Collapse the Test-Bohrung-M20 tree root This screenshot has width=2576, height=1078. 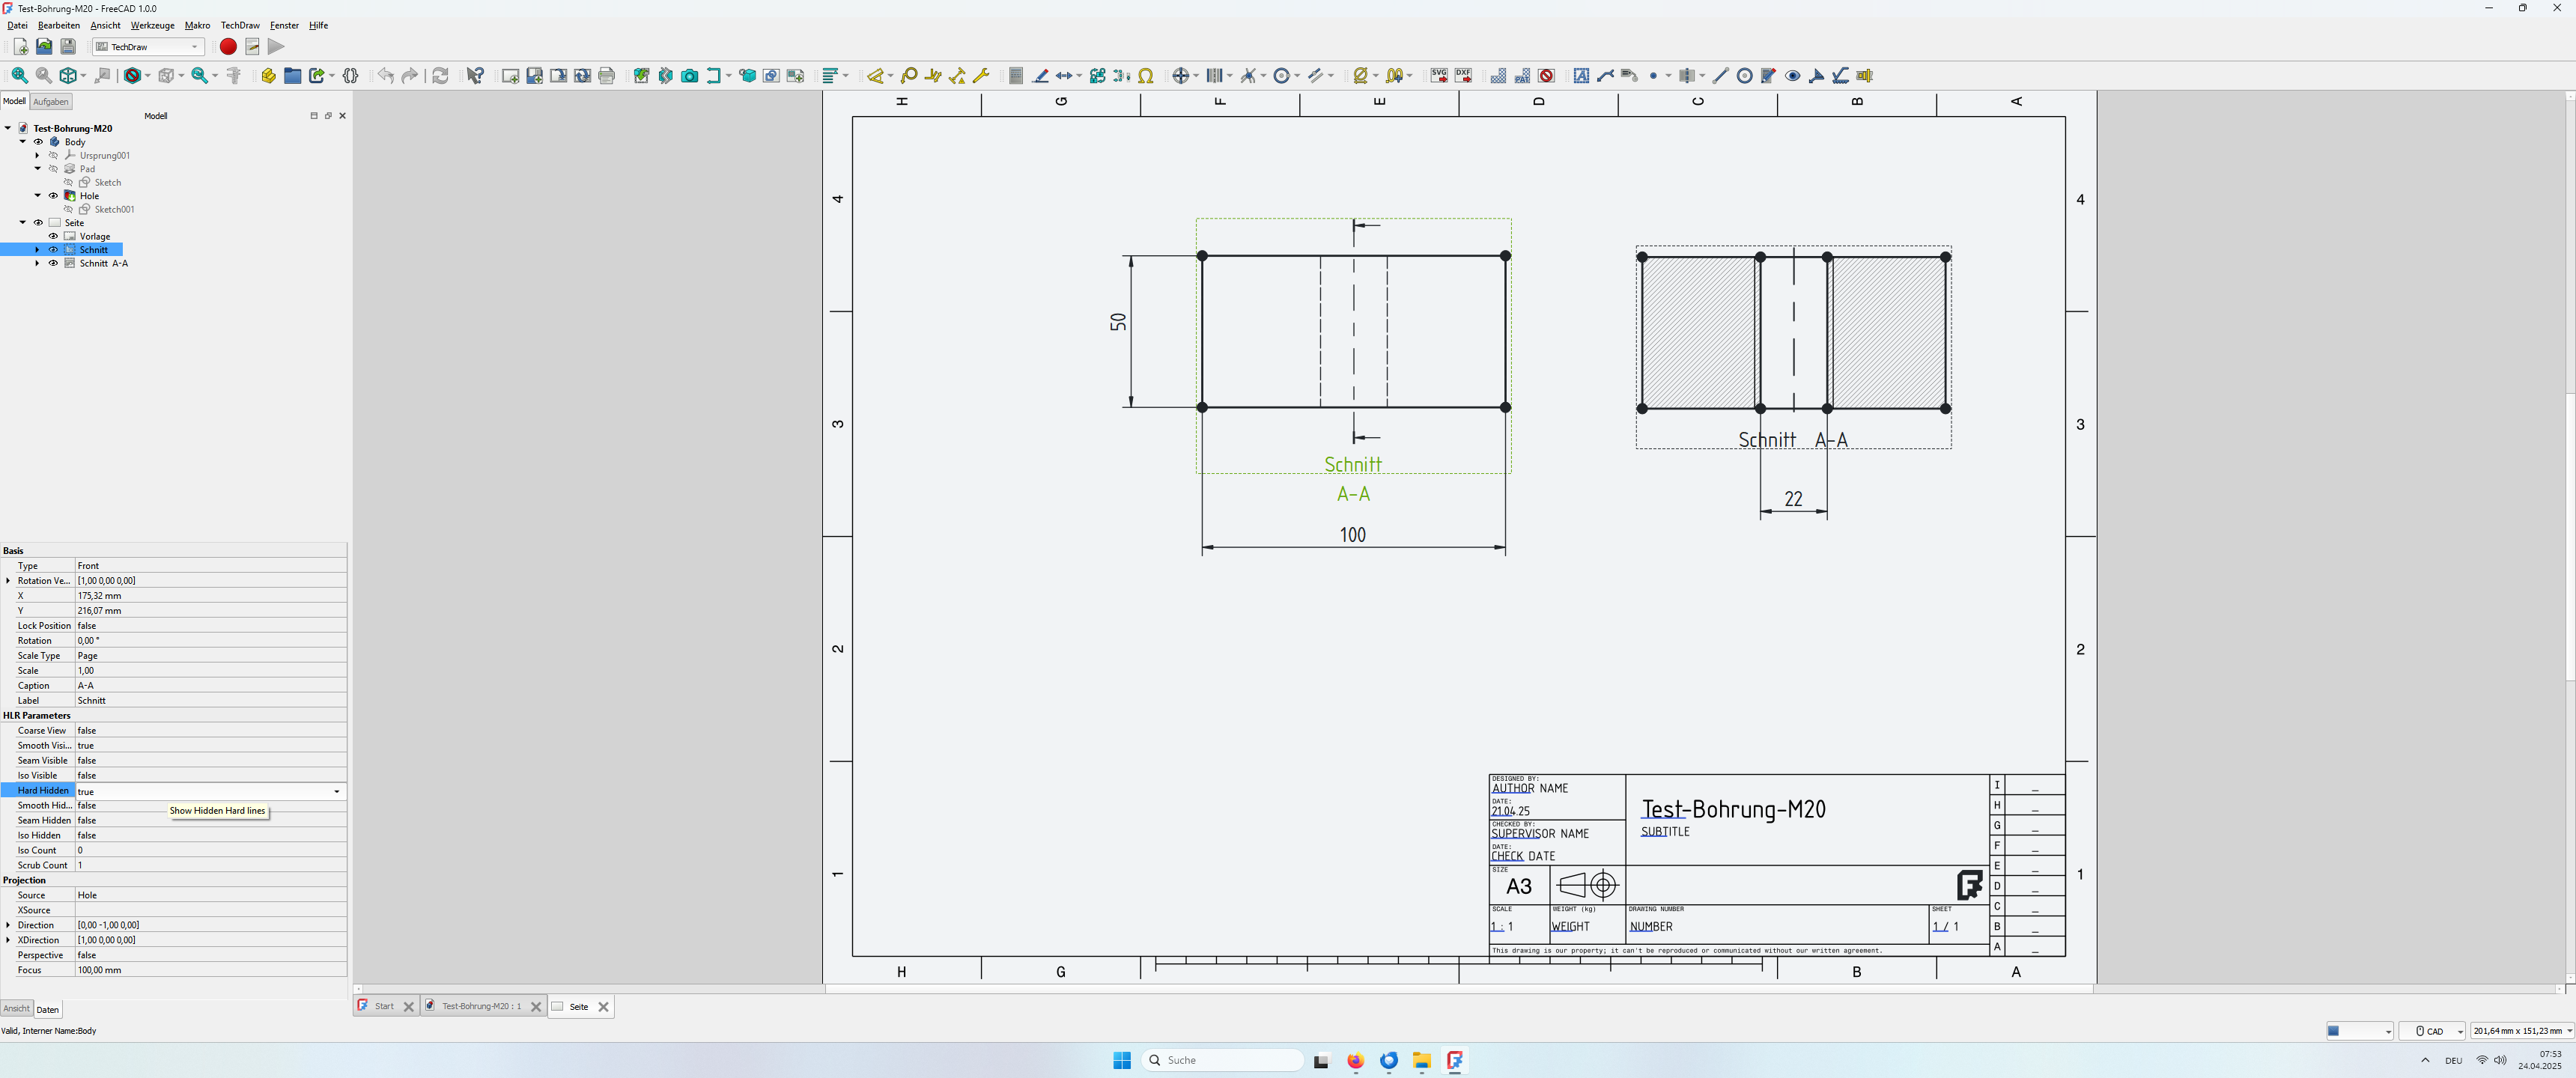click(x=8, y=128)
